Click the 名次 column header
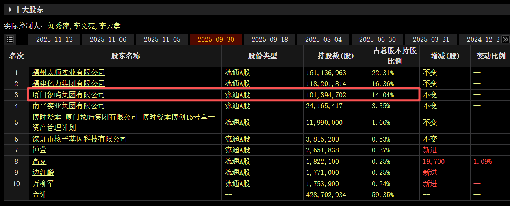The width and height of the screenshot is (510, 206). [x=17, y=56]
